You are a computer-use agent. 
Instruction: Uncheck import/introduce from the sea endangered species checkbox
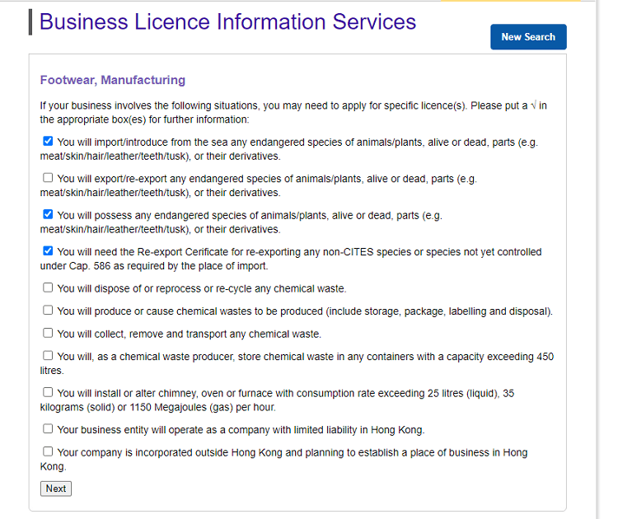[48, 141]
